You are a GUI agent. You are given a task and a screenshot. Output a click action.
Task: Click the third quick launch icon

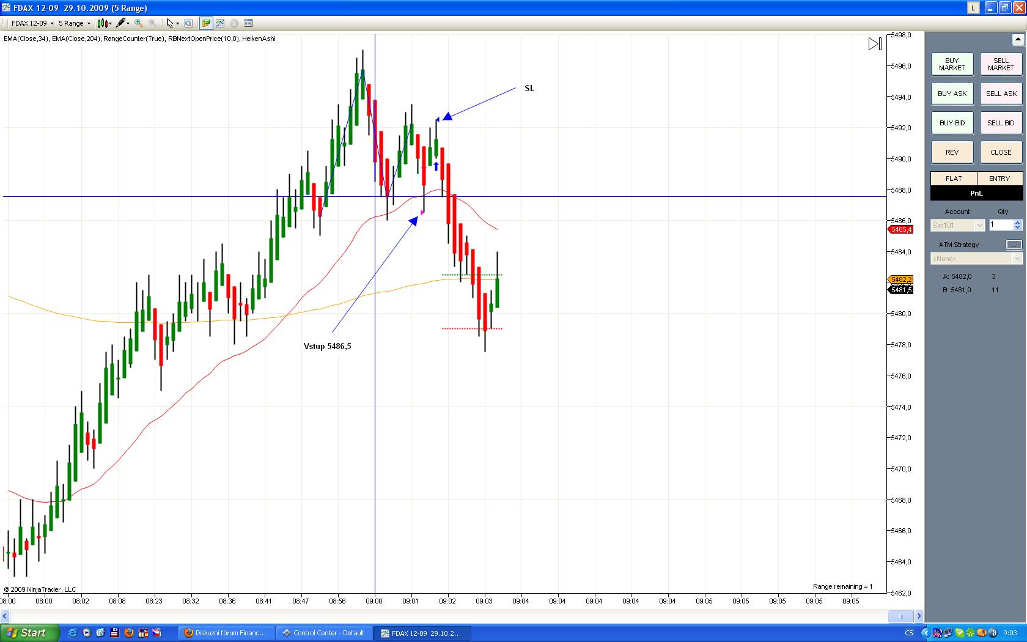[x=100, y=633]
